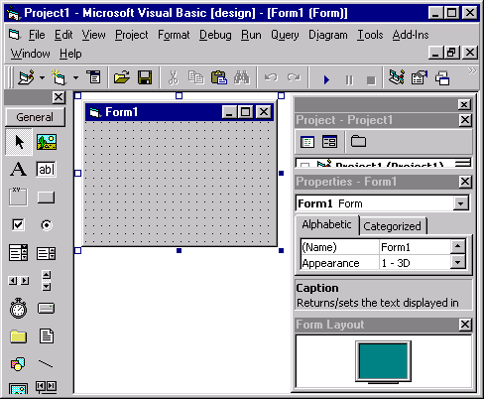The width and height of the screenshot is (484, 399).
Task: Click the properties list scroll up arrow
Action: tap(458, 246)
